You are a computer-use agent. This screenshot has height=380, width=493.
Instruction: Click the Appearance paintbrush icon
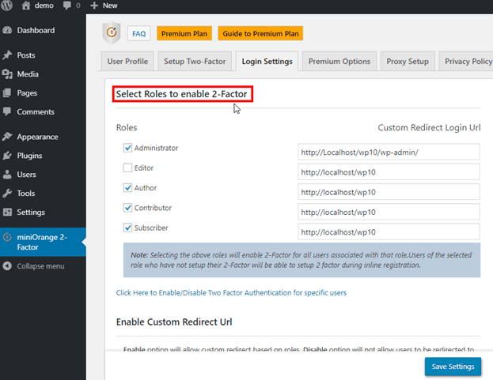click(x=7, y=137)
